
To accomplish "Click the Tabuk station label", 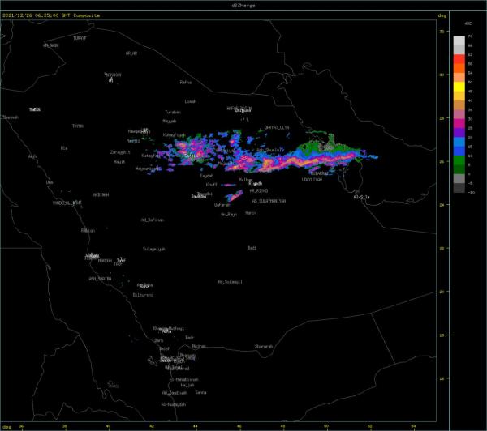I will pos(35,109).
